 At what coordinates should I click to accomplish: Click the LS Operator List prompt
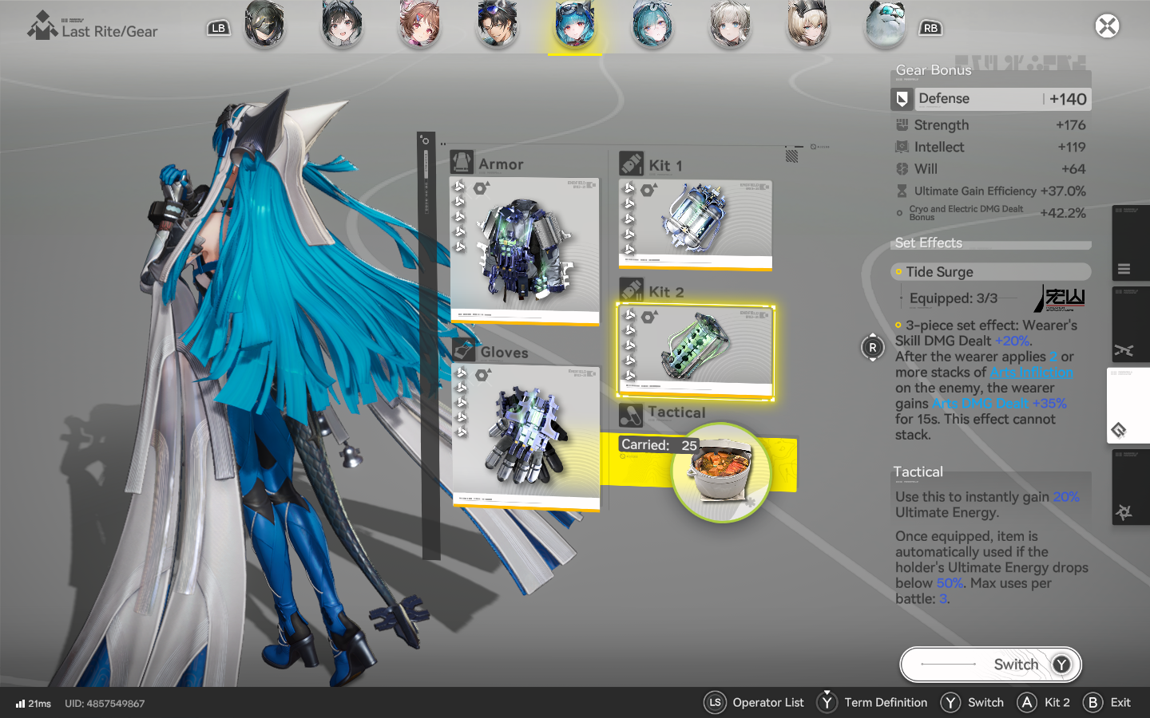[754, 703]
